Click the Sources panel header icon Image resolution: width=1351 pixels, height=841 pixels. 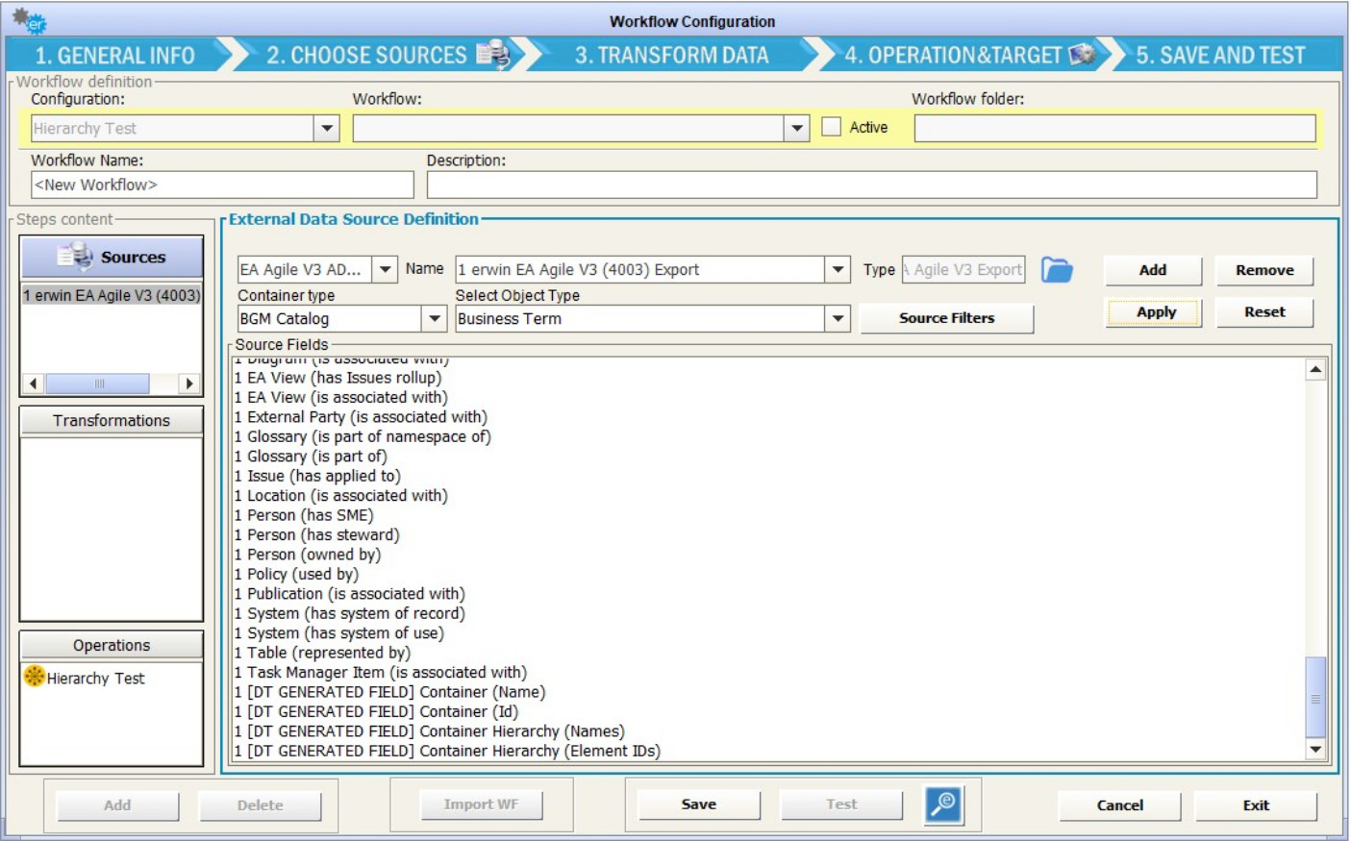pyautogui.click(x=75, y=257)
